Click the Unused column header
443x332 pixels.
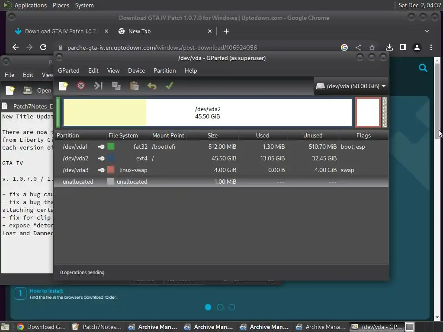point(313,135)
